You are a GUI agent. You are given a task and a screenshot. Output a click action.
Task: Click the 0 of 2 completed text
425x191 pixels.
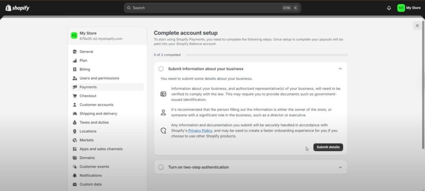pyautogui.click(x=167, y=55)
